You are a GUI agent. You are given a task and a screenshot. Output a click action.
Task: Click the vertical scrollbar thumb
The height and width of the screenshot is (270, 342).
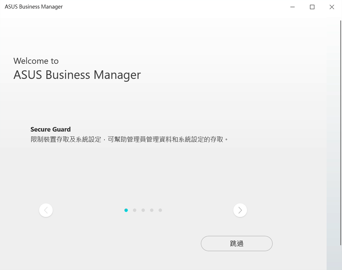340,131
